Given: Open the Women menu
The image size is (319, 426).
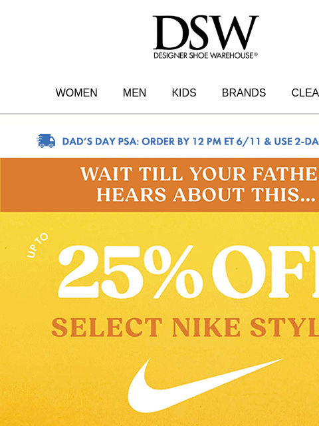Looking at the screenshot, I should [76, 93].
